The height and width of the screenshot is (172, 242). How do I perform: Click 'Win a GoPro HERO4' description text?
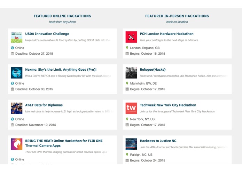(68, 76)
